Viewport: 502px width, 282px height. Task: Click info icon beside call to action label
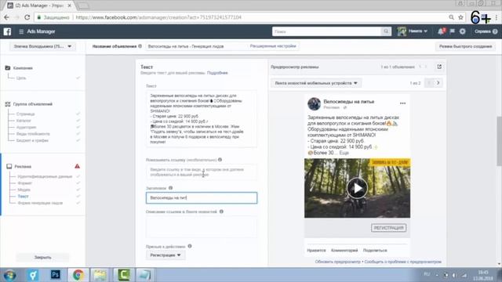click(190, 246)
